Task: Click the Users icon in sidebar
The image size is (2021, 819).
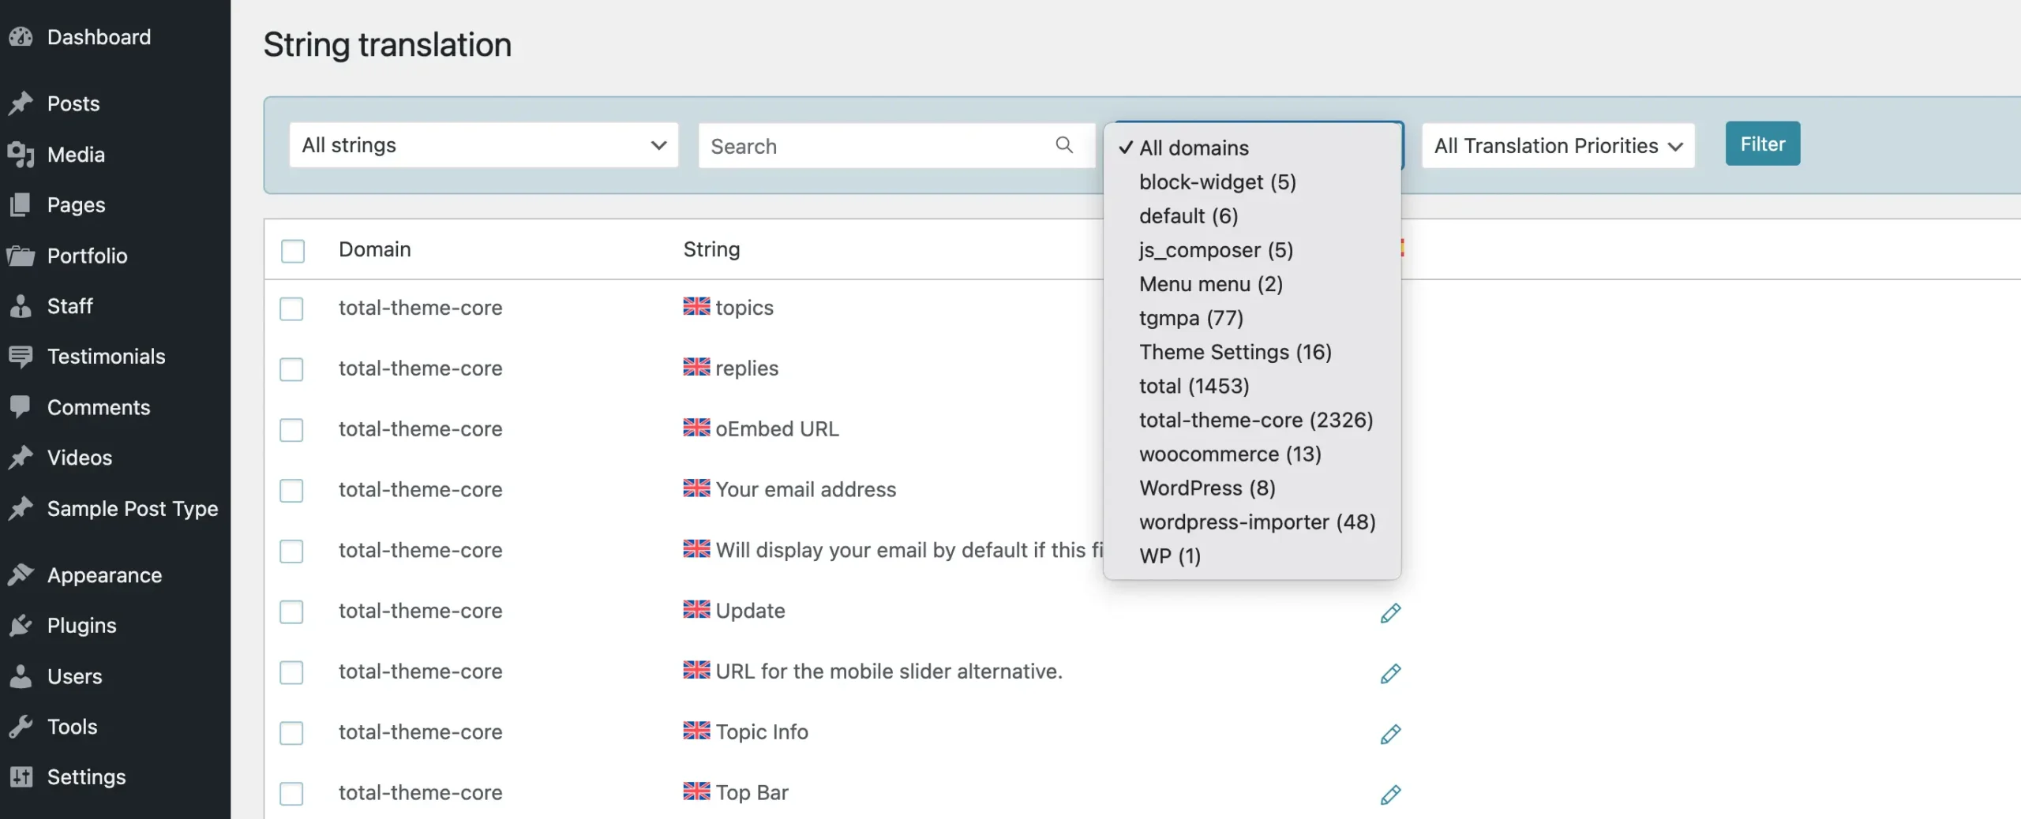Action: tap(21, 676)
